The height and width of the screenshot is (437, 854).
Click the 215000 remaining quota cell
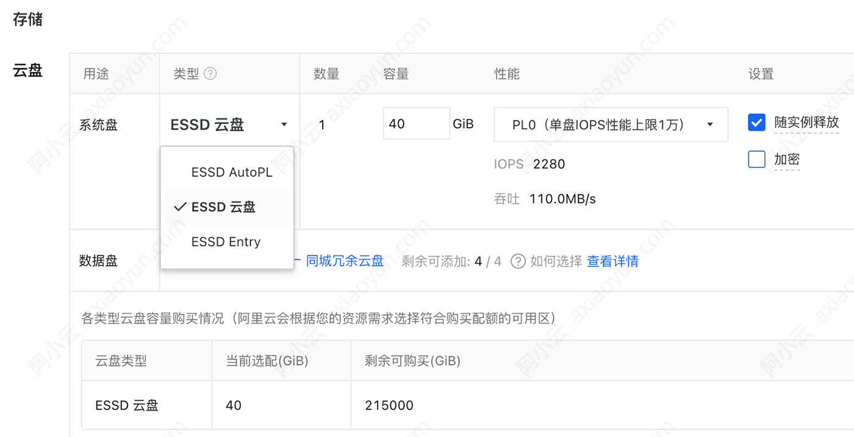click(x=389, y=405)
